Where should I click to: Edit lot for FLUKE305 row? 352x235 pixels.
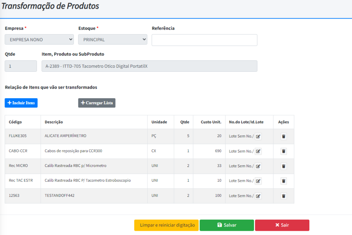pyautogui.click(x=258, y=136)
